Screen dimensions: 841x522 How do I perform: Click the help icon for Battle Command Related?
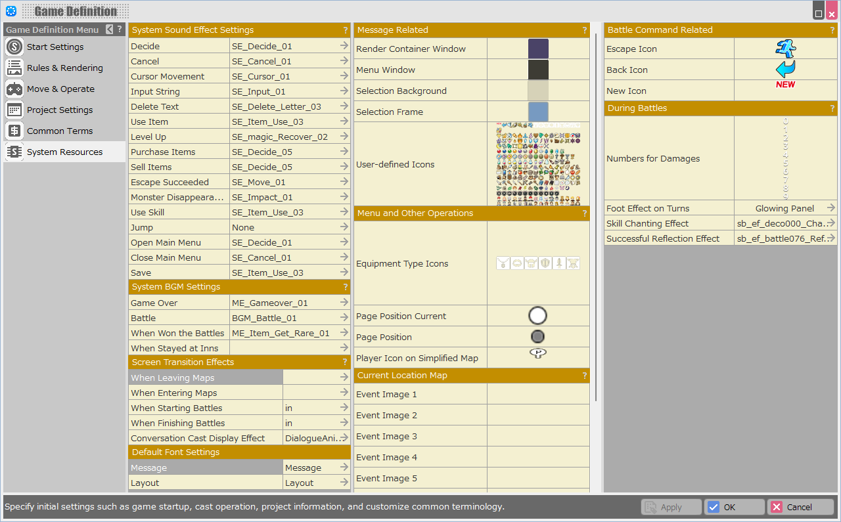tap(832, 30)
